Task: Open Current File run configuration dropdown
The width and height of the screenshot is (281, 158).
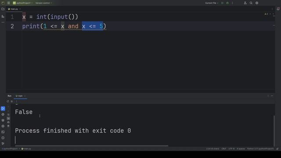Action: click(212, 3)
